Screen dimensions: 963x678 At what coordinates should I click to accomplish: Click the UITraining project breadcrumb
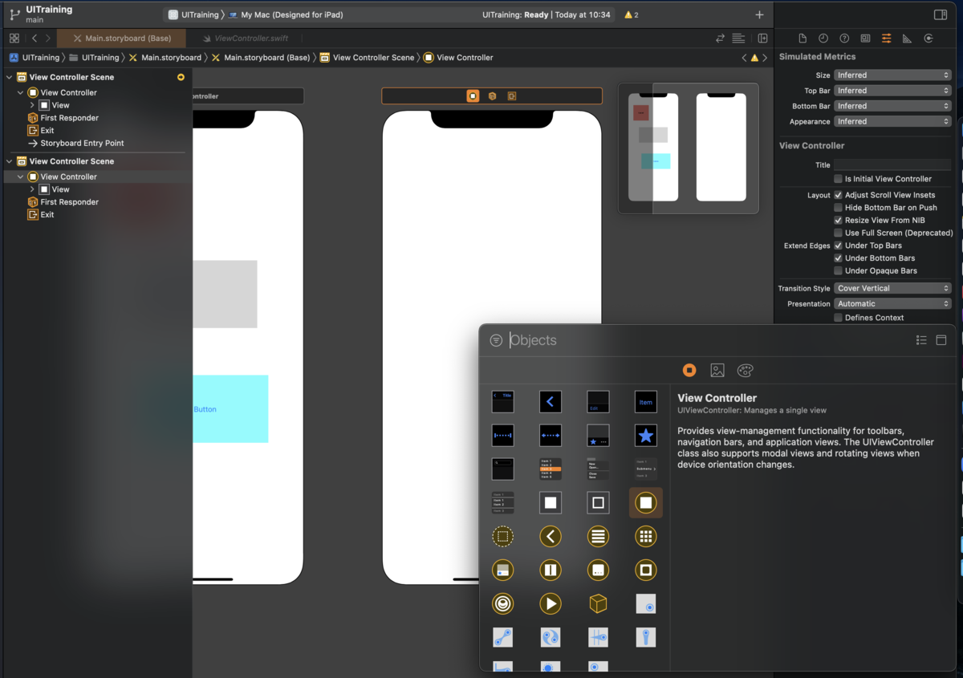pos(35,58)
